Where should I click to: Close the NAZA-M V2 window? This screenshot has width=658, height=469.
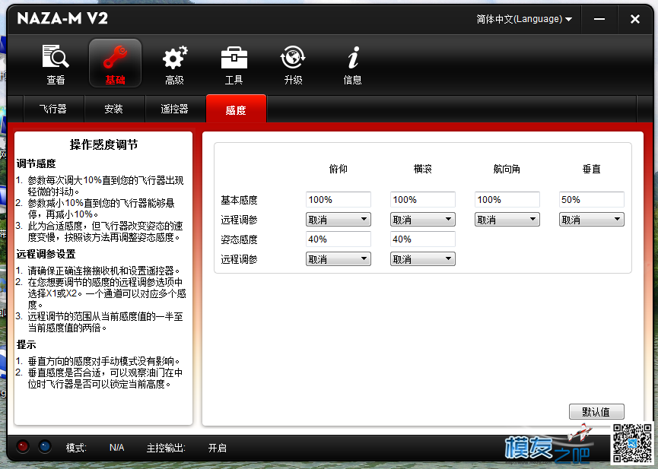coord(635,19)
